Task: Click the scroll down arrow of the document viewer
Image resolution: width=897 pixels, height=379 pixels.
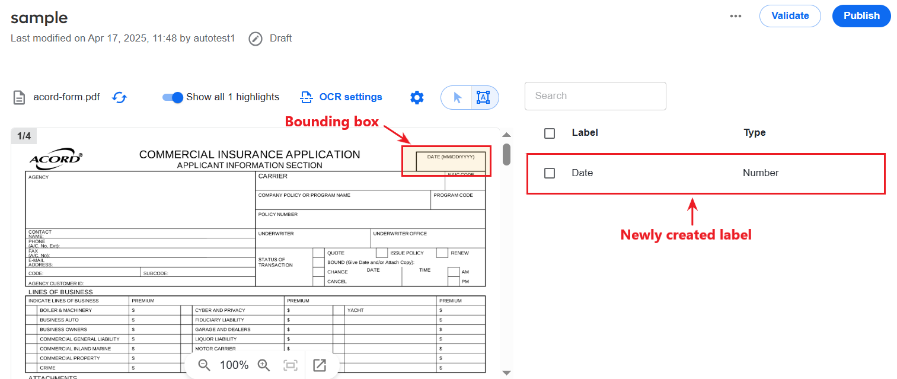Action: 506,372
